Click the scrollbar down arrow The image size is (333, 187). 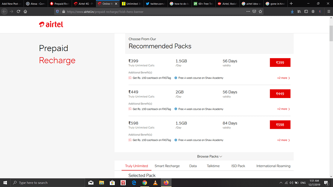(x=331, y=176)
